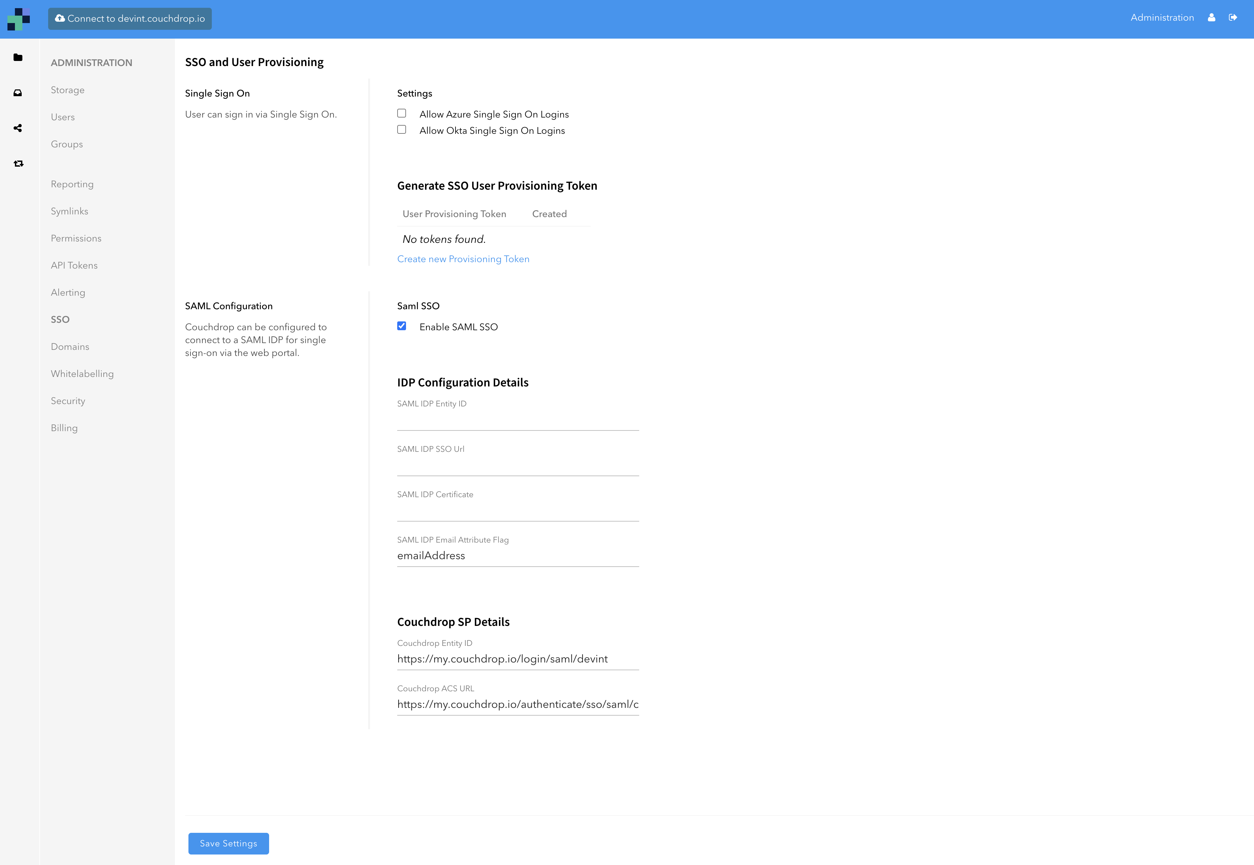Go to Reporting section
The image size is (1254, 865).
(x=72, y=184)
